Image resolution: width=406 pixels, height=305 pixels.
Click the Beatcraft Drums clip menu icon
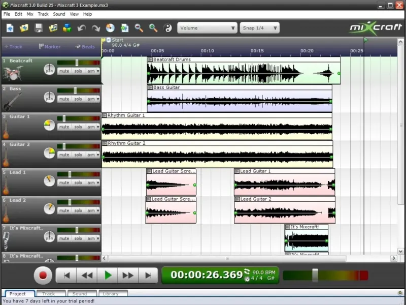[150, 59]
